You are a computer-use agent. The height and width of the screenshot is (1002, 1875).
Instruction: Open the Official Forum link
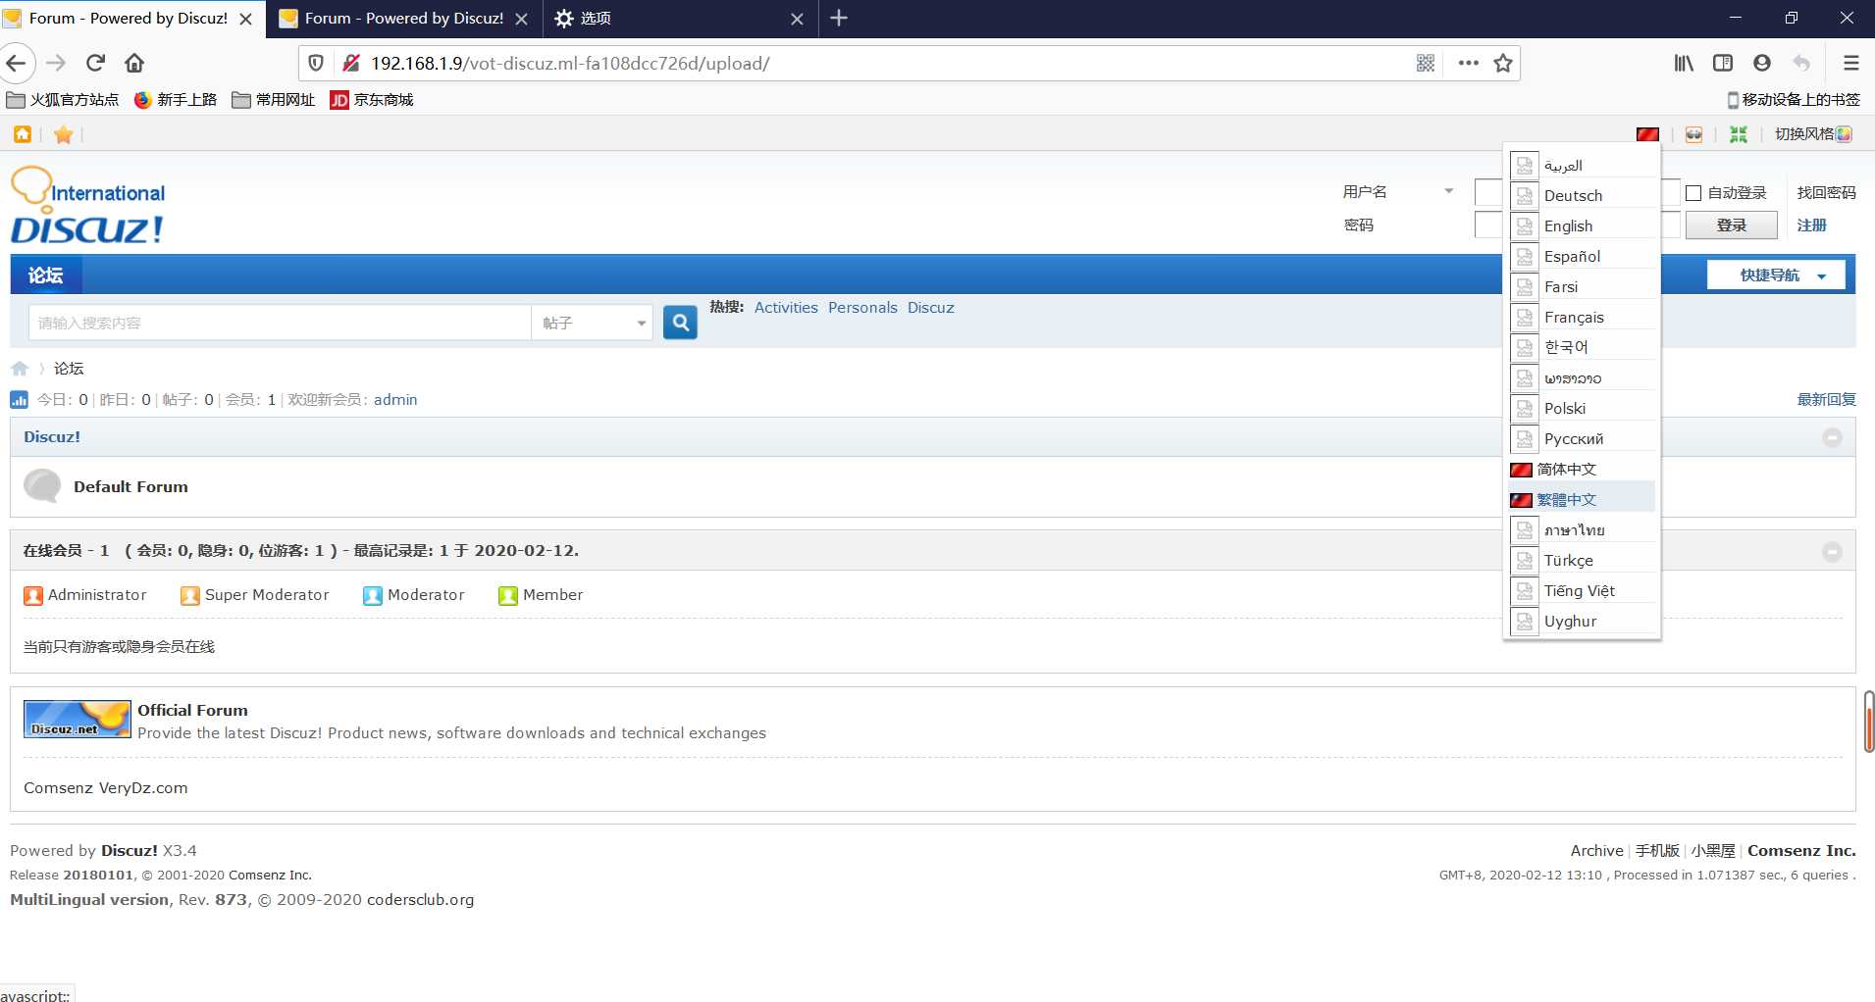coord(192,711)
